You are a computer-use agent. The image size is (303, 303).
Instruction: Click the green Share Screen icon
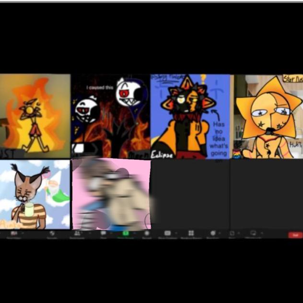(126, 233)
